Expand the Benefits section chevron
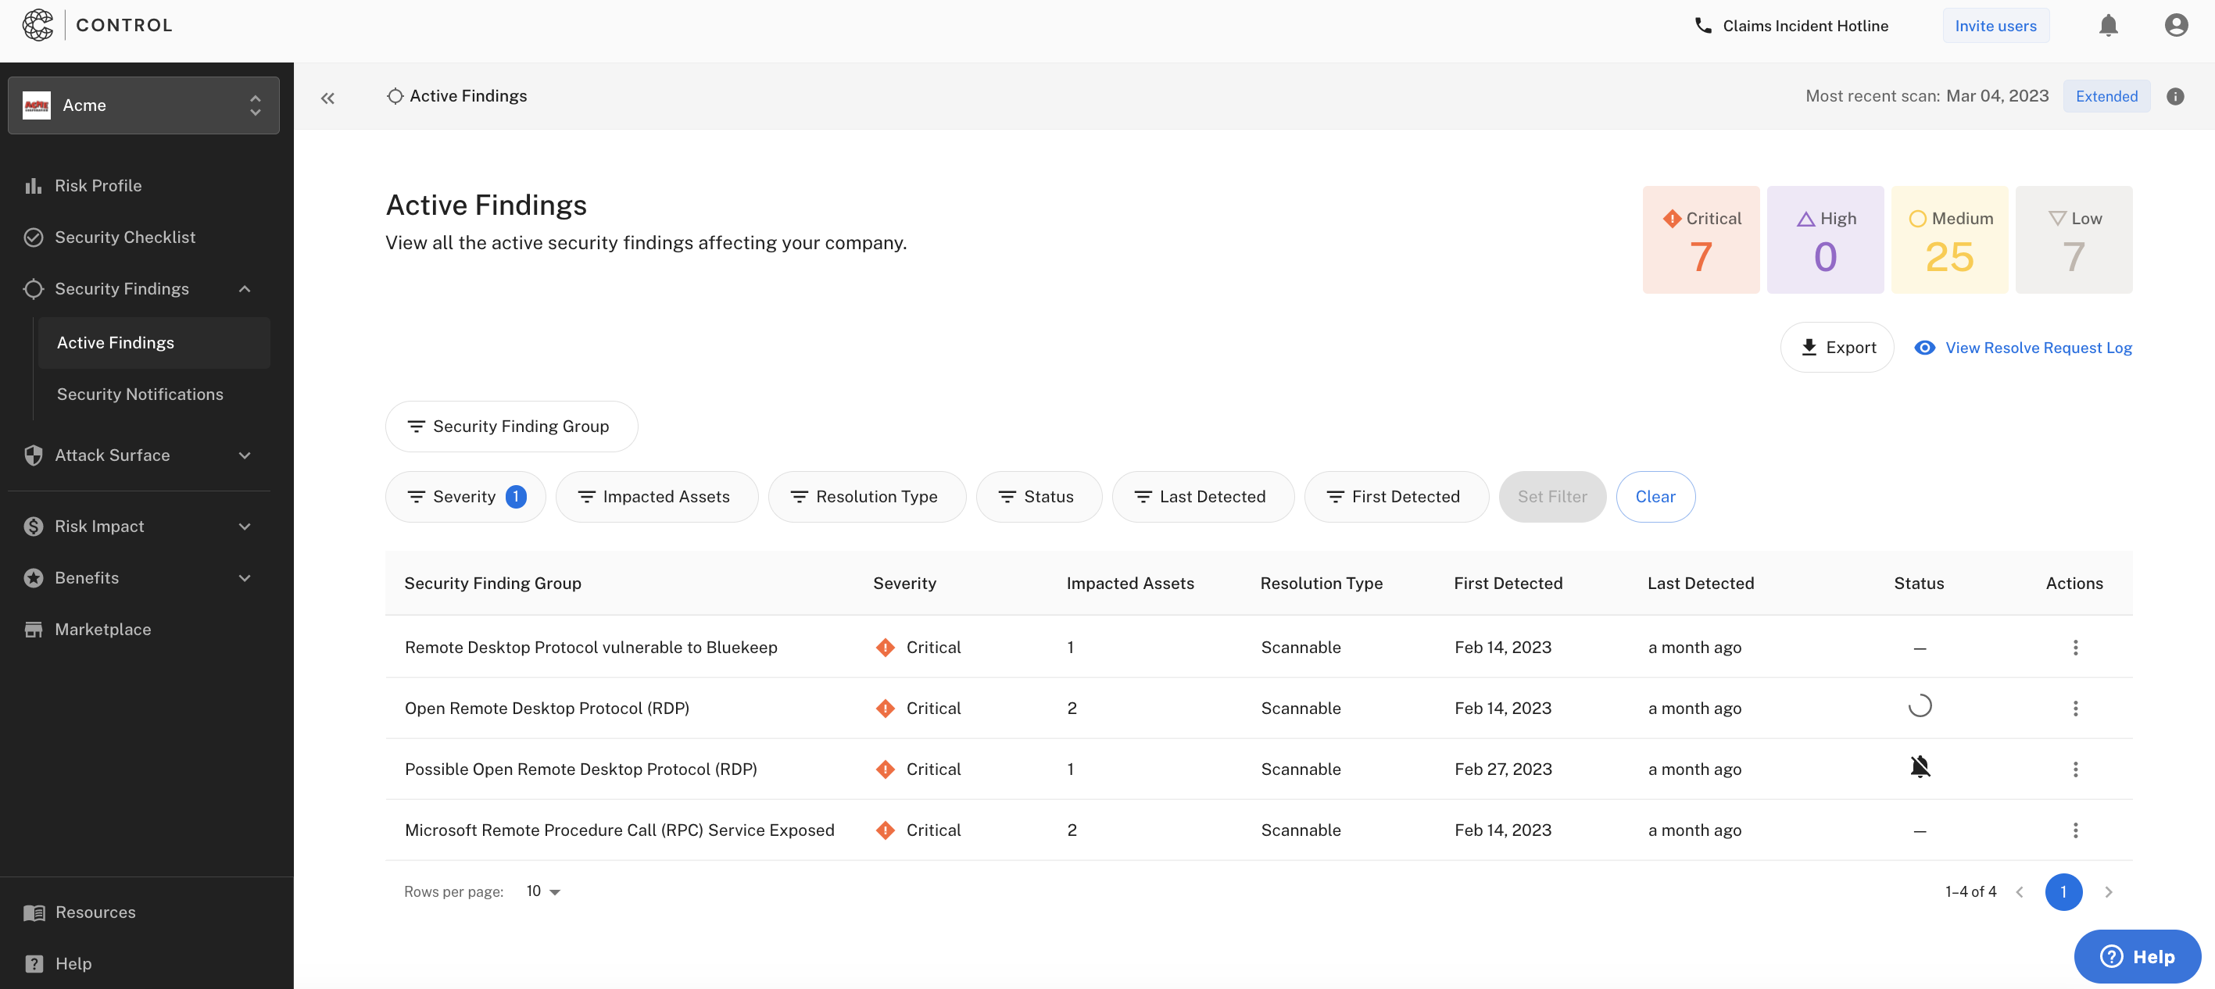The image size is (2215, 989). click(x=245, y=577)
